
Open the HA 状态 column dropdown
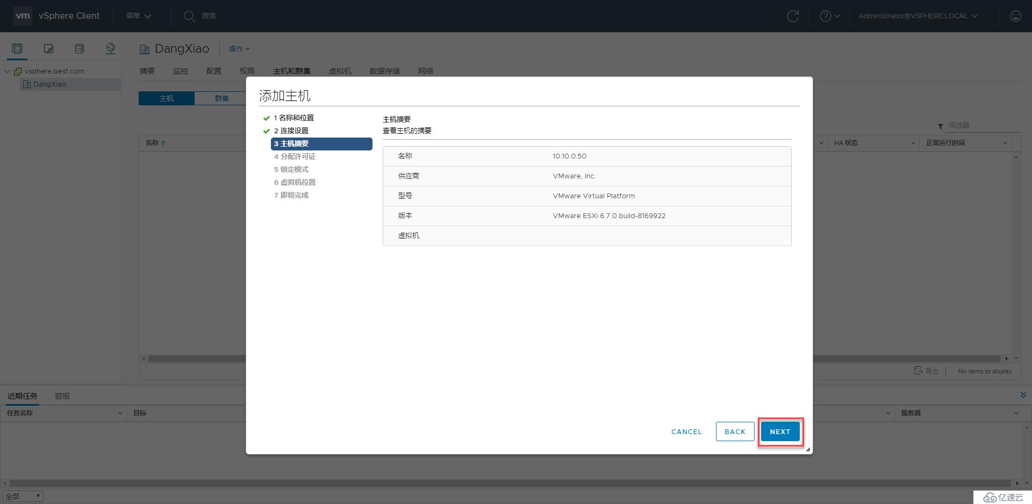click(x=913, y=143)
